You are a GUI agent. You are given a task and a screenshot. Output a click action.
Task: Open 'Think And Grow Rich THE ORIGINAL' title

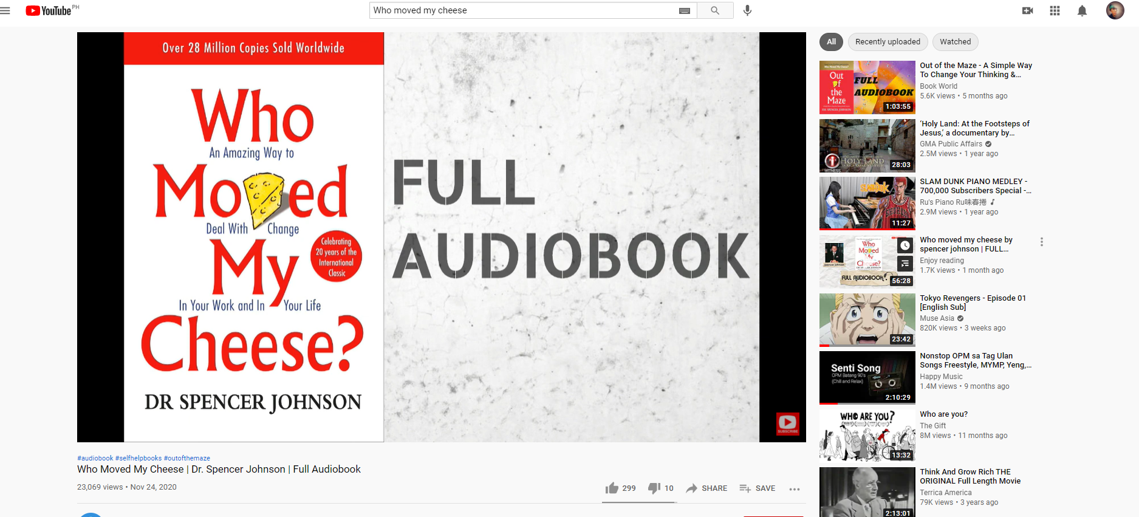pyautogui.click(x=970, y=476)
